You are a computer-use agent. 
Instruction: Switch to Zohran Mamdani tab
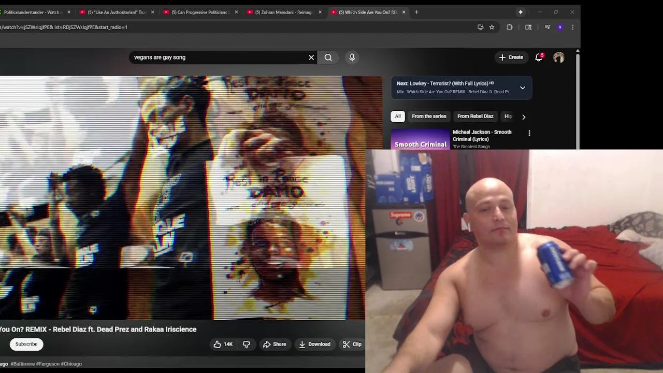(x=284, y=12)
